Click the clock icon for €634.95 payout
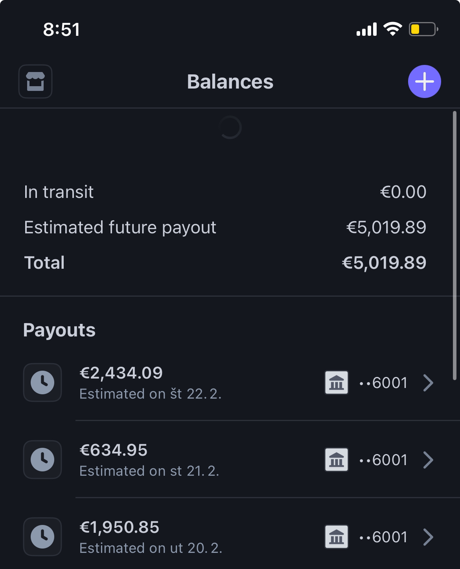460x569 pixels. (42, 460)
